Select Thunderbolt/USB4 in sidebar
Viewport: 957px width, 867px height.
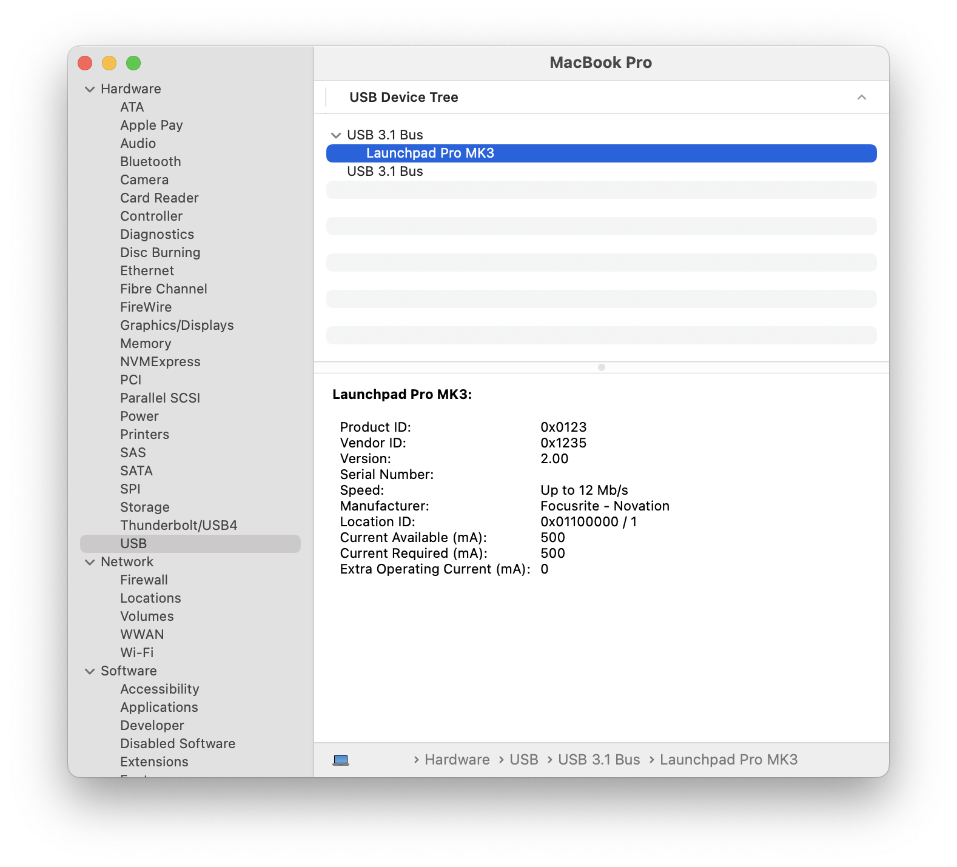pyautogui.click(x=179, y=526)
